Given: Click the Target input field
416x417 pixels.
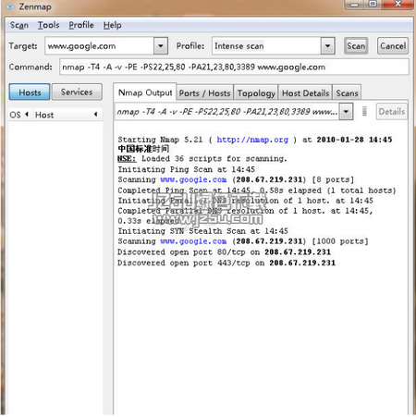Looking at the screenshot, I should click(x=99, y=46).
